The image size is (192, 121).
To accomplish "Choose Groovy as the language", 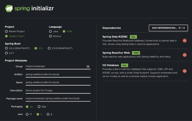I will coord(50,36).
